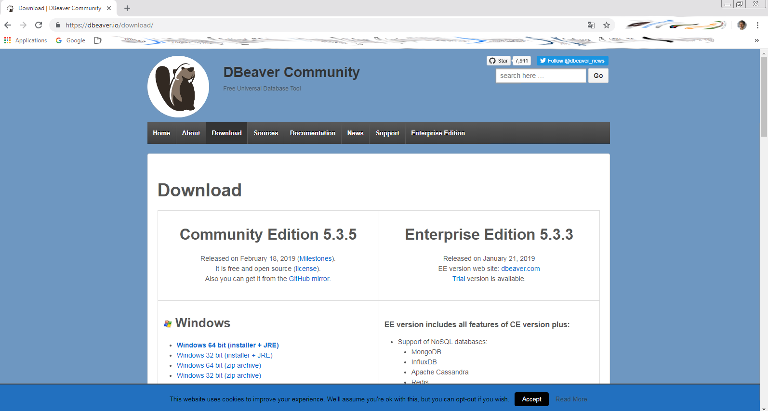Bookmark this page with the star icon

(x=607, y=25)
